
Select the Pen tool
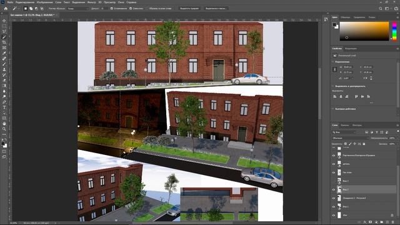(4, 102)
